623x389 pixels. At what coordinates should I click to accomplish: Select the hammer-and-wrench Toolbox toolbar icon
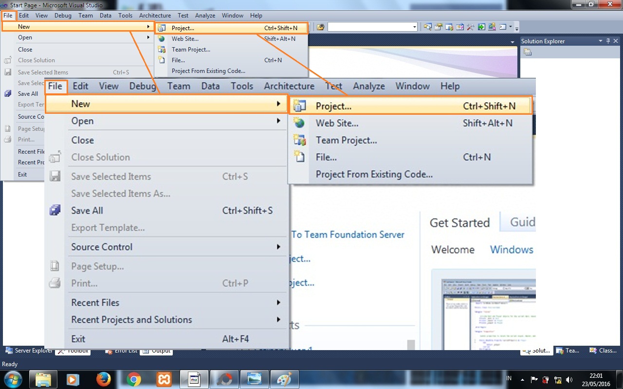coord(470,27)
